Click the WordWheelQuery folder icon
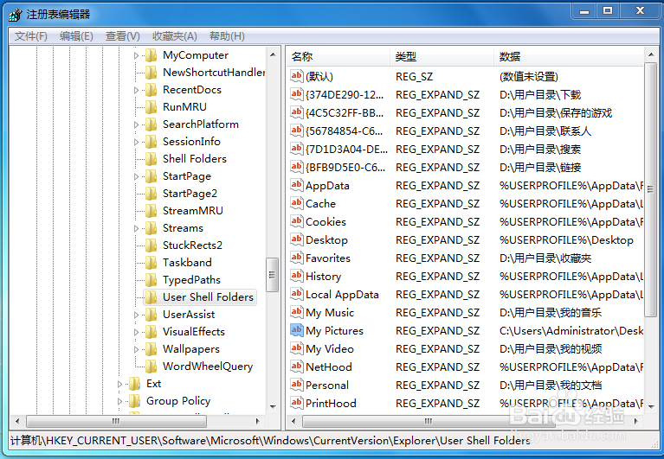 tap(151, 367)
